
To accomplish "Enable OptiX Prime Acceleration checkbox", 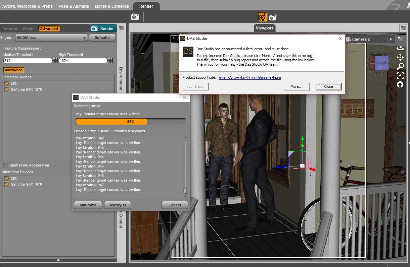I will click(5, 165).
